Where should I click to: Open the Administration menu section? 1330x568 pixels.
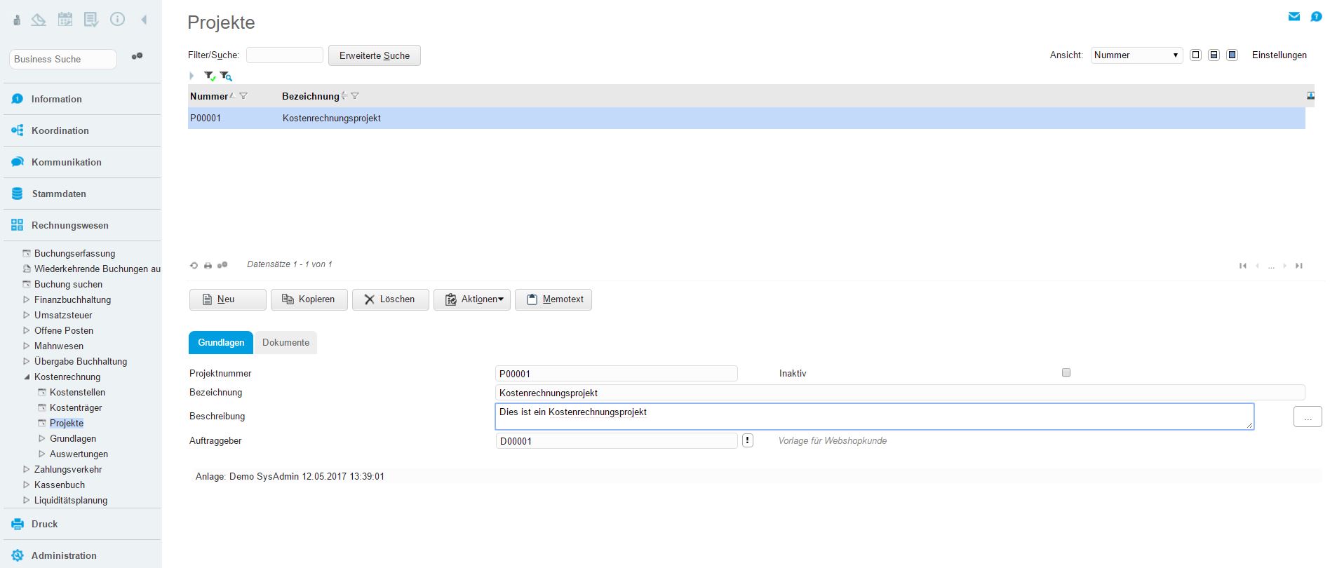pos(82,555)
